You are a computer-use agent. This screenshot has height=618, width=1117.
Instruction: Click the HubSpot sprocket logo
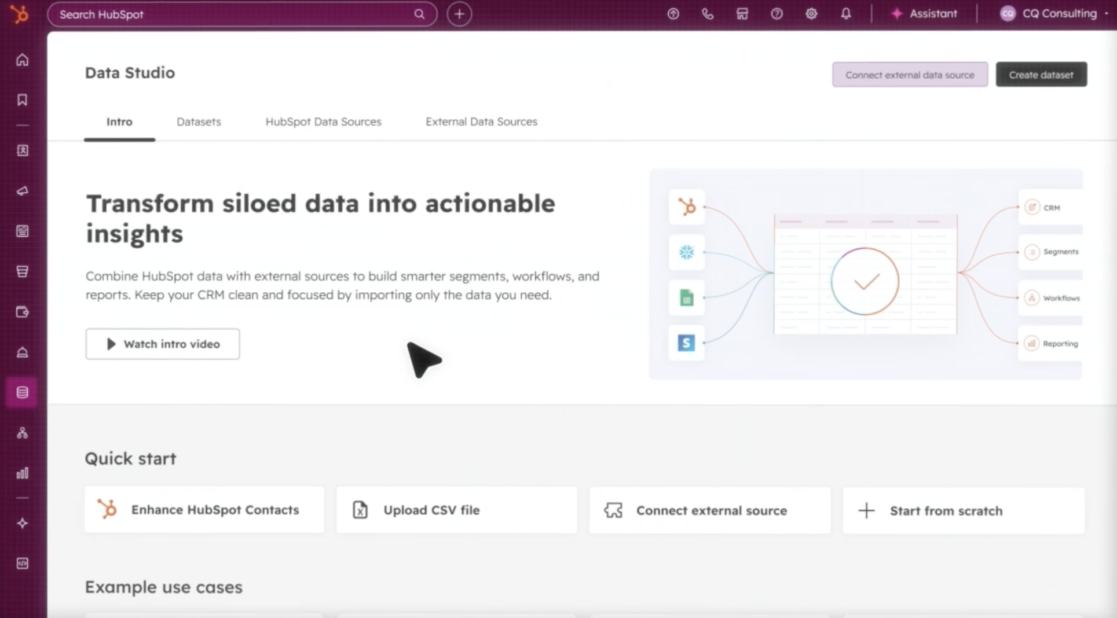tap(20, 14)
